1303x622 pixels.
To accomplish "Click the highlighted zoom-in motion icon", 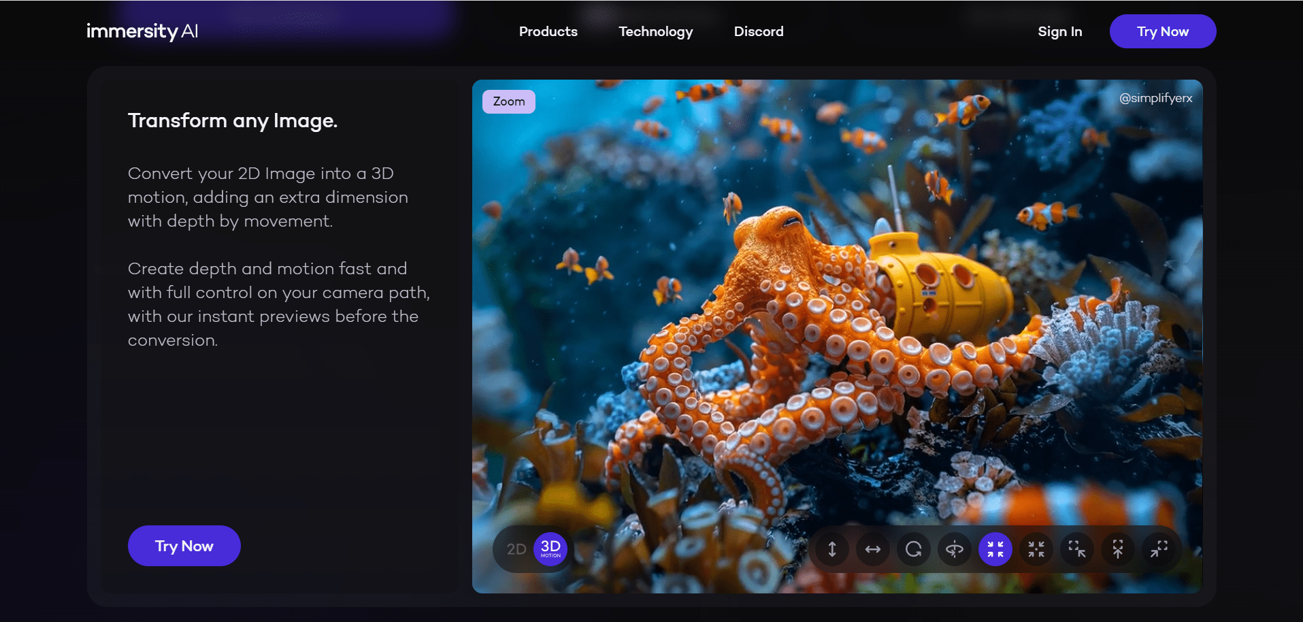I will (995, 549).
